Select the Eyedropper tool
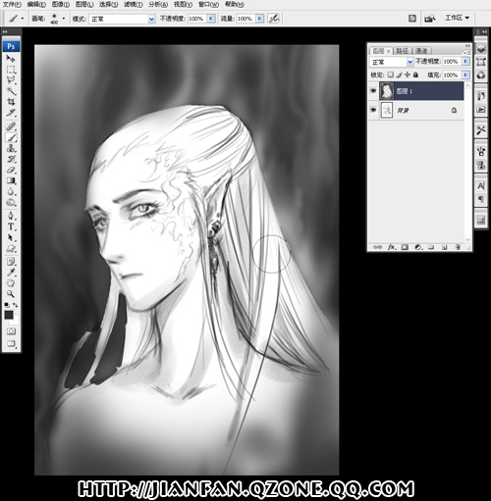Image resolution: width=491 pixels, height=501 pixels. (11, 272)
